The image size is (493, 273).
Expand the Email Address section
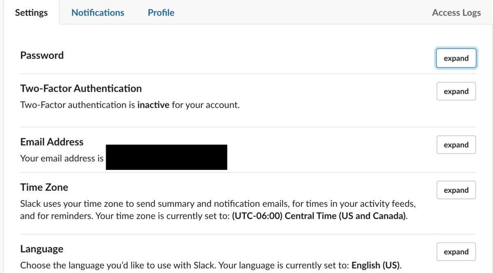coord(456,145)
